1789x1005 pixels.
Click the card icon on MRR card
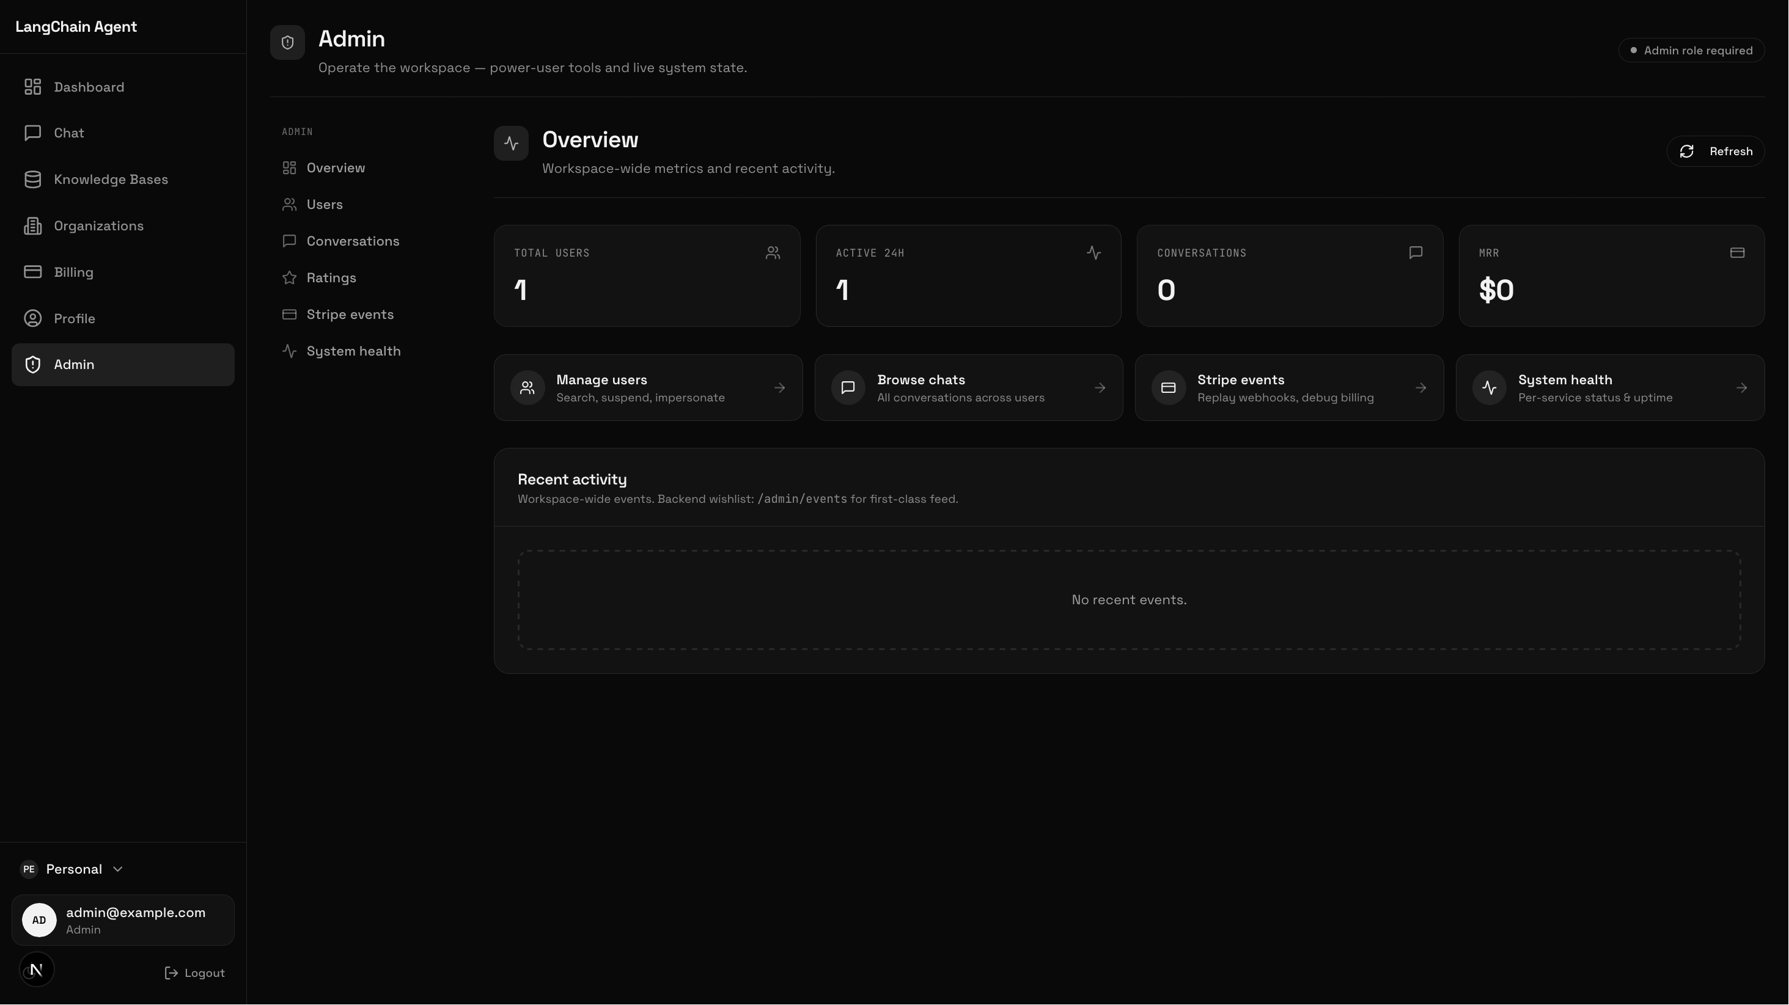click(1738, 253)
